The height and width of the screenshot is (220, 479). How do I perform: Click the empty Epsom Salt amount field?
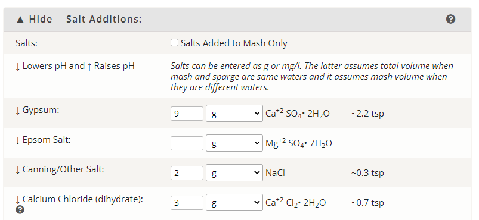click(187, 143)
